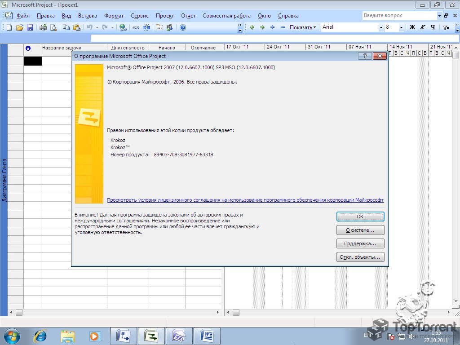Expand the Arial font dropdown
The image size is (460, 345).
tap(381, 27)
